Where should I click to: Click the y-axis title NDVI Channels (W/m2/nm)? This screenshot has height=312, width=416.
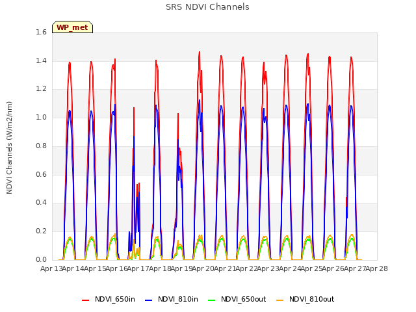[x=9, y=148]
